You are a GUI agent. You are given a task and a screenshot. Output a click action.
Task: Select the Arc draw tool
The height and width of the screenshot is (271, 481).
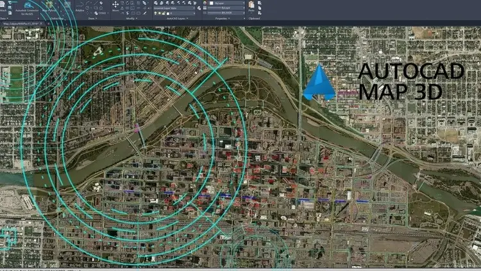click(87, 3)
